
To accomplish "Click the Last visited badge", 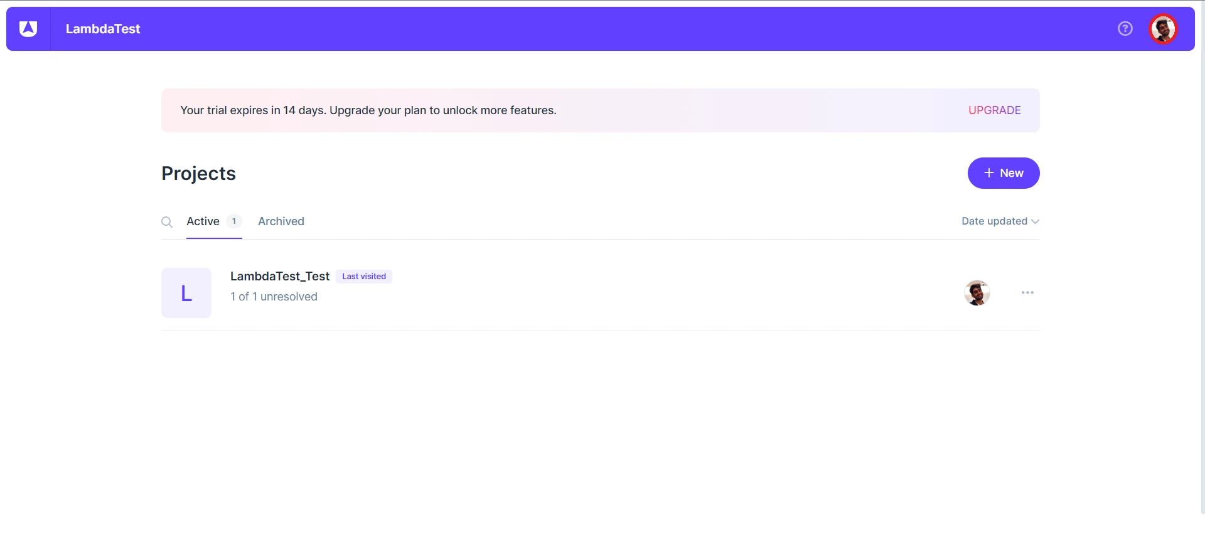I will coord(364,277).
